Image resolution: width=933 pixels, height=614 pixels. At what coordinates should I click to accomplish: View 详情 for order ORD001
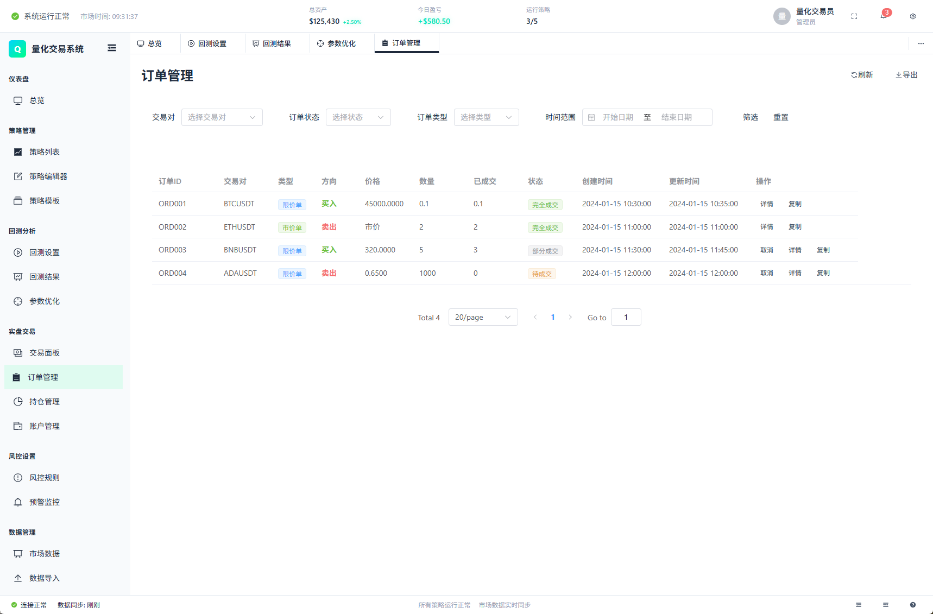[x=767, y=204]
